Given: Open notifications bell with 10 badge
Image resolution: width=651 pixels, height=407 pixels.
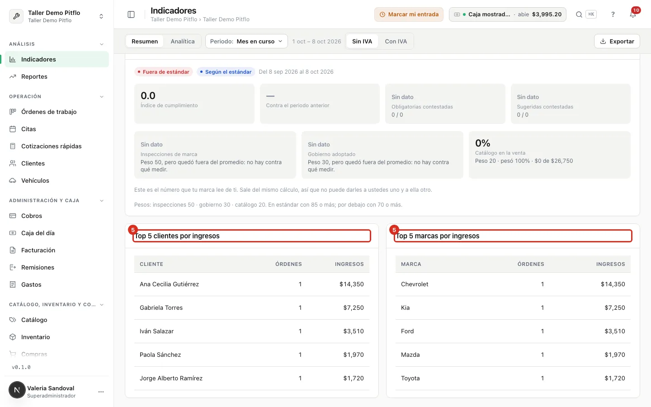Looking at the screenshot, I should click(633, 14).
